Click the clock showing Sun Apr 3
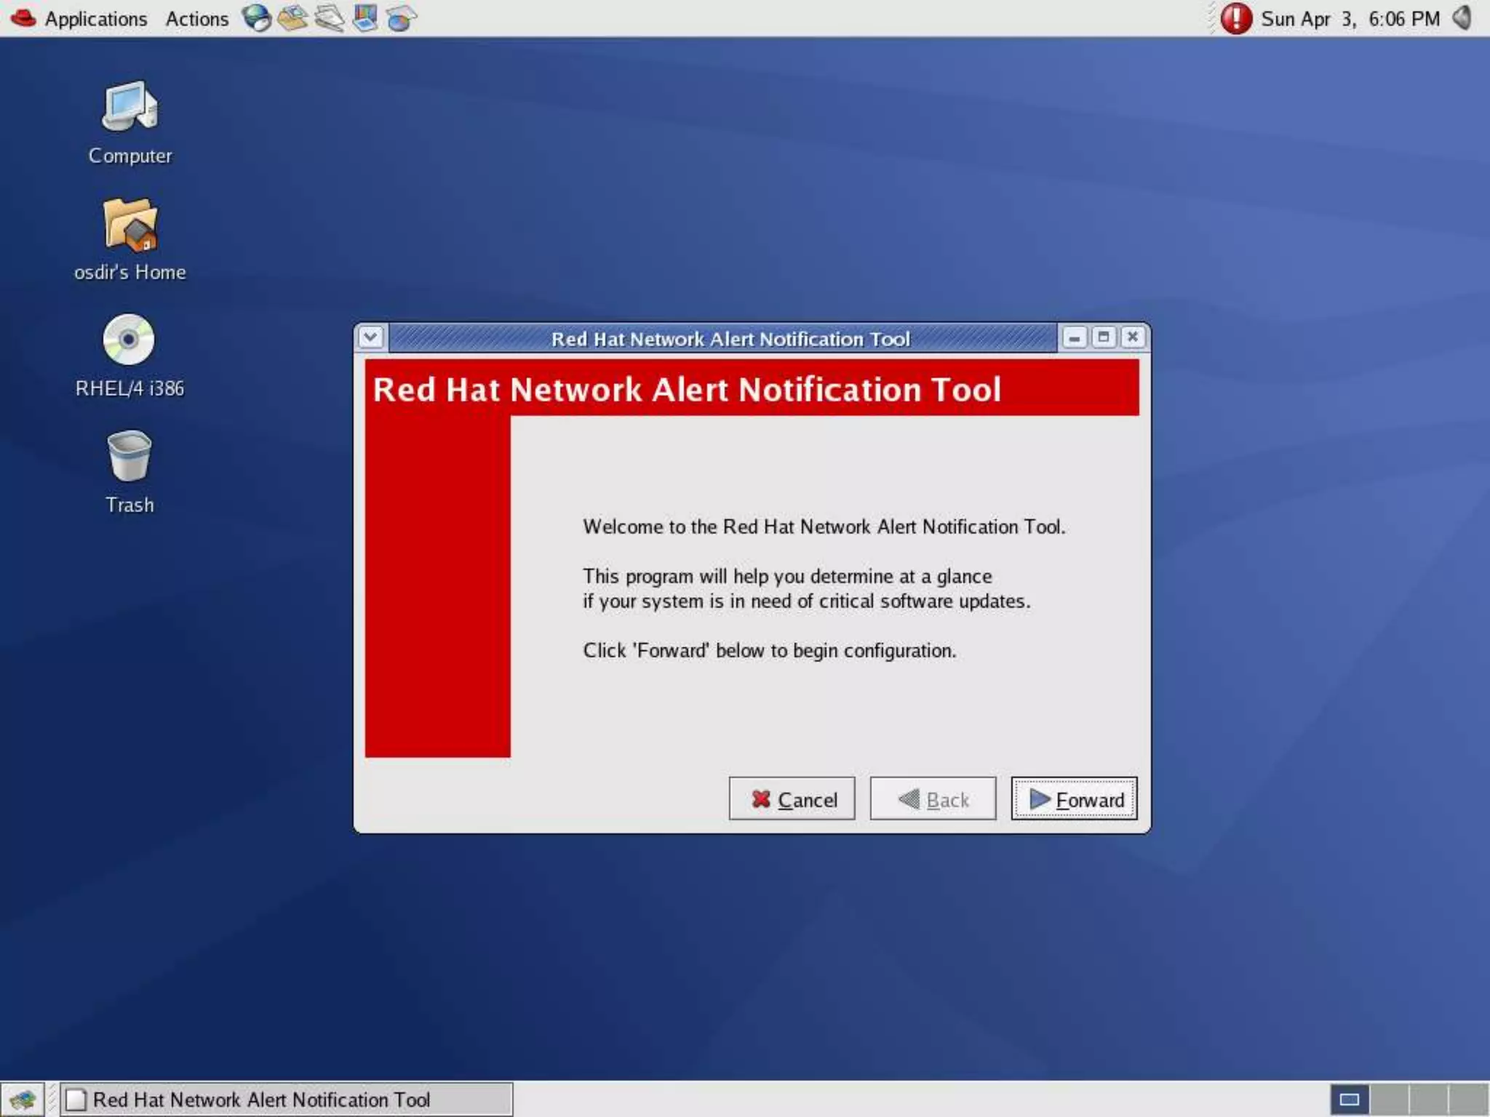 pos(1350,19)
